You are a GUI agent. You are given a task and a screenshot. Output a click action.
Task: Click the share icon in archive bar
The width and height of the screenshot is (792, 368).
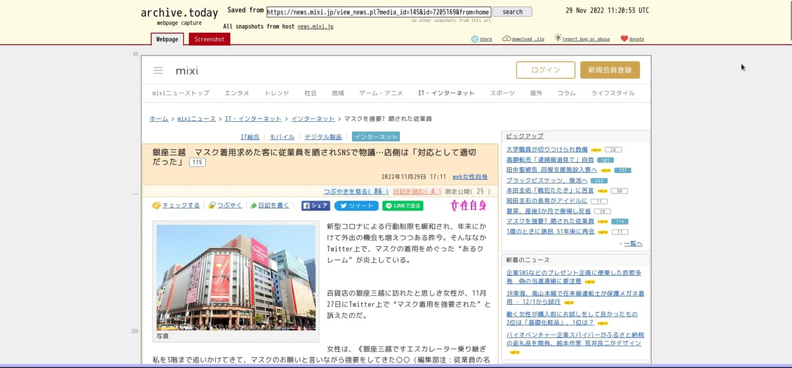[475, 39]
